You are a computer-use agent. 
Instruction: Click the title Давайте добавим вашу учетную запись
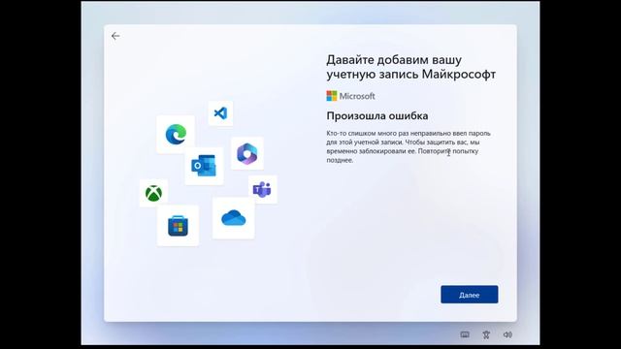[411, 67]
